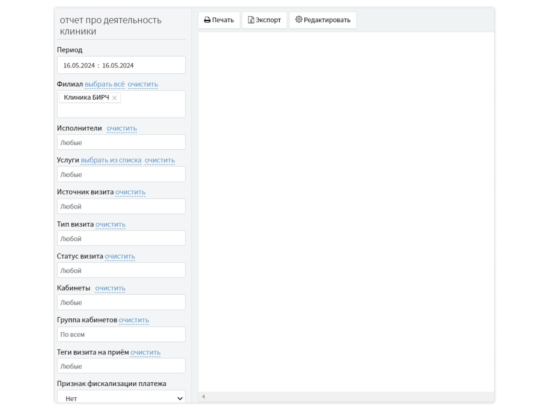
Task: Open the Исполнители selection field
Action: point(121,142)
